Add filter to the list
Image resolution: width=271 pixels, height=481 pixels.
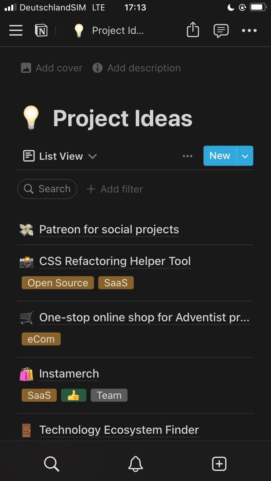[115, 189]
